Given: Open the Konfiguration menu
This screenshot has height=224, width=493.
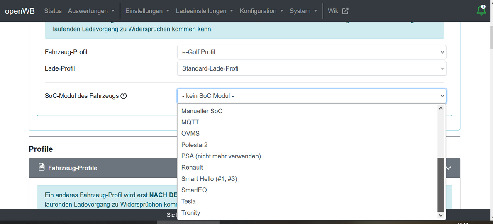Looking at the screenshot, I should coord(261,11).
